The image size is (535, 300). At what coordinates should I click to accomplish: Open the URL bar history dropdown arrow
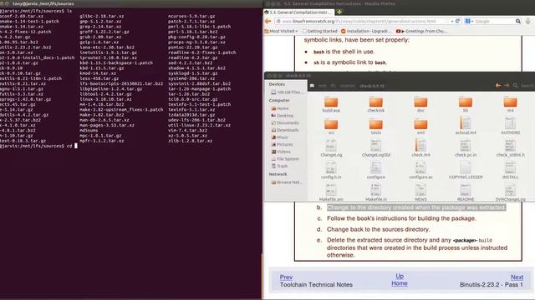click(x=452, y=21)
